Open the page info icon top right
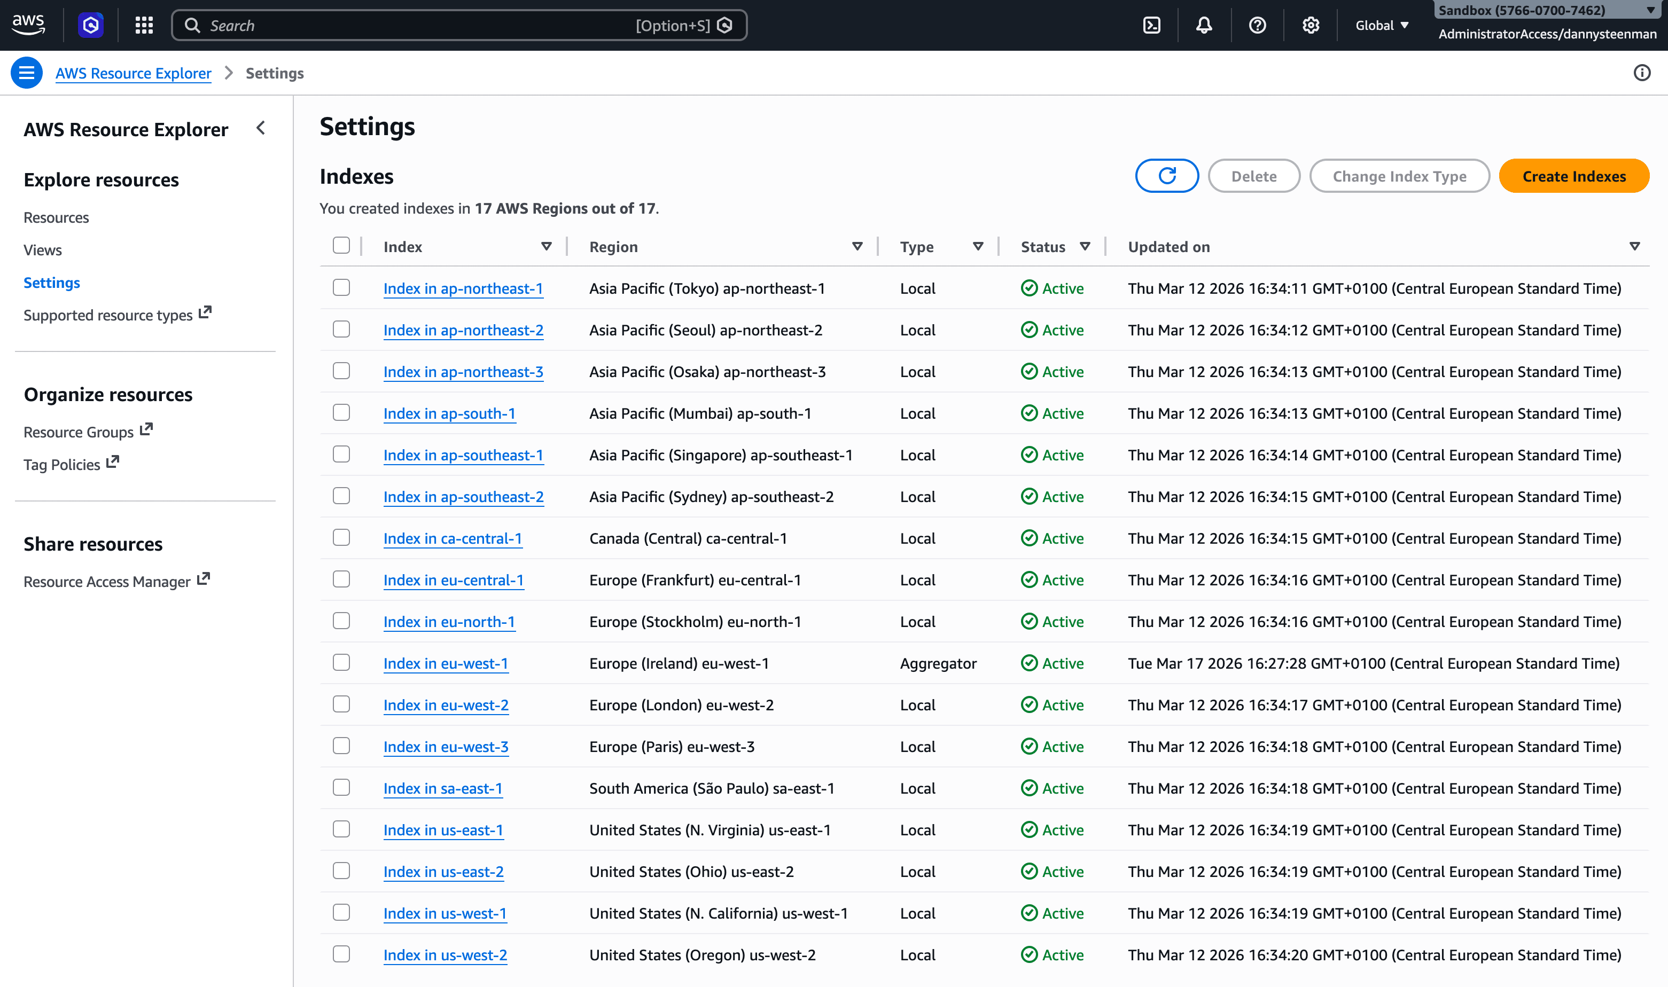Viewport: 1668px width, 987px height. [x=1642, y=73]
